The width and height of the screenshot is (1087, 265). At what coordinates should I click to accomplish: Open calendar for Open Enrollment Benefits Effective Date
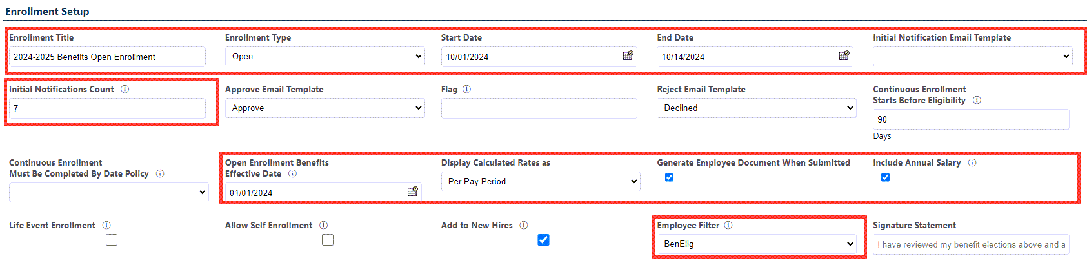point(413,191)
